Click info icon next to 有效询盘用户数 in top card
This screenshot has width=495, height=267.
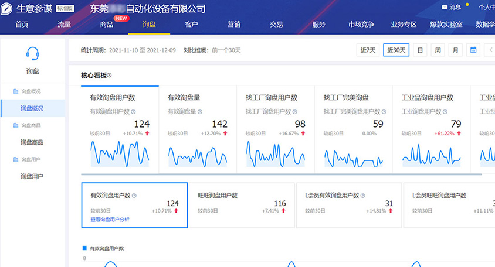click(x=133, y=112)
